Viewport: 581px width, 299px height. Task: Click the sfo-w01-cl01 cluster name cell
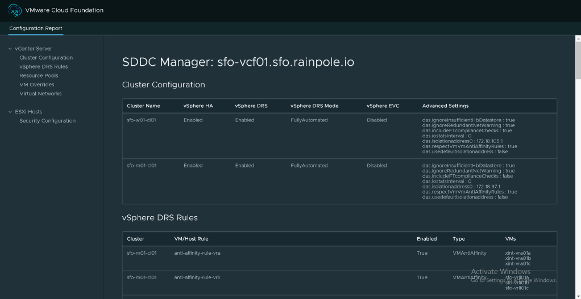(142, 120)
